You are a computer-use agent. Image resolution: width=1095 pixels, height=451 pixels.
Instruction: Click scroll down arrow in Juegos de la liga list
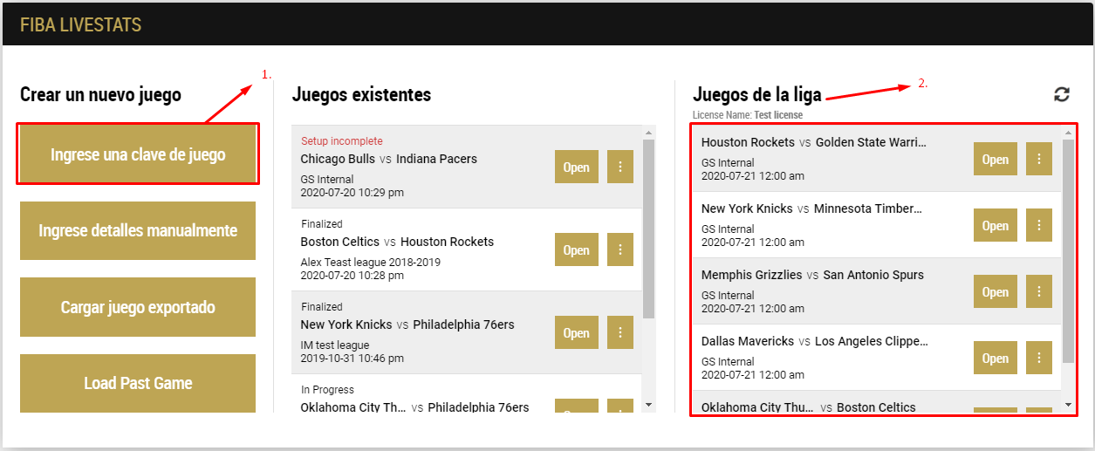1069,405
